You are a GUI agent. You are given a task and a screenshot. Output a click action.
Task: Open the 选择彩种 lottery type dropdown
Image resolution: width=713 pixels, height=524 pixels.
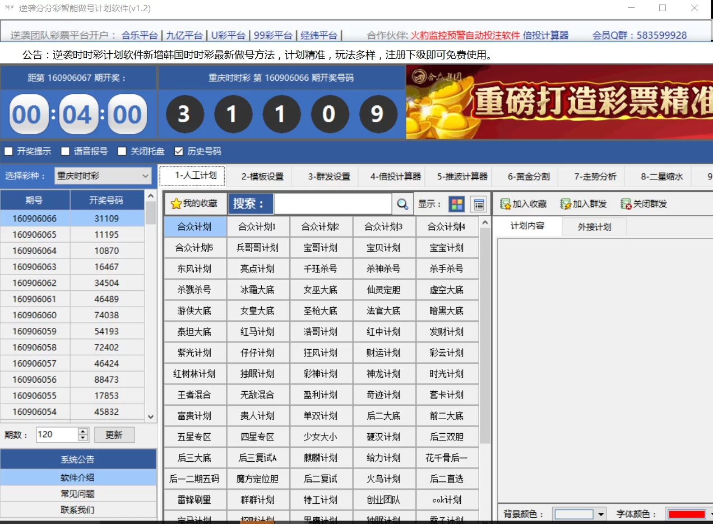click(x=146, y=176)
